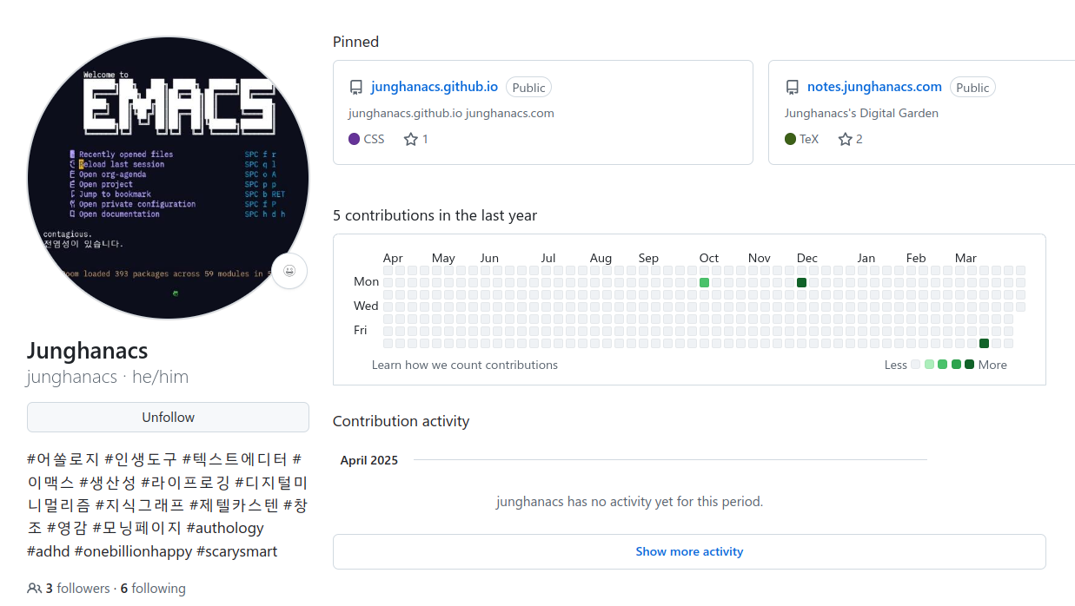This screenshot has width=1075, height=606.
Task: Open the junghanacs.github.io repository link
Action: click(x=435, y=87)
